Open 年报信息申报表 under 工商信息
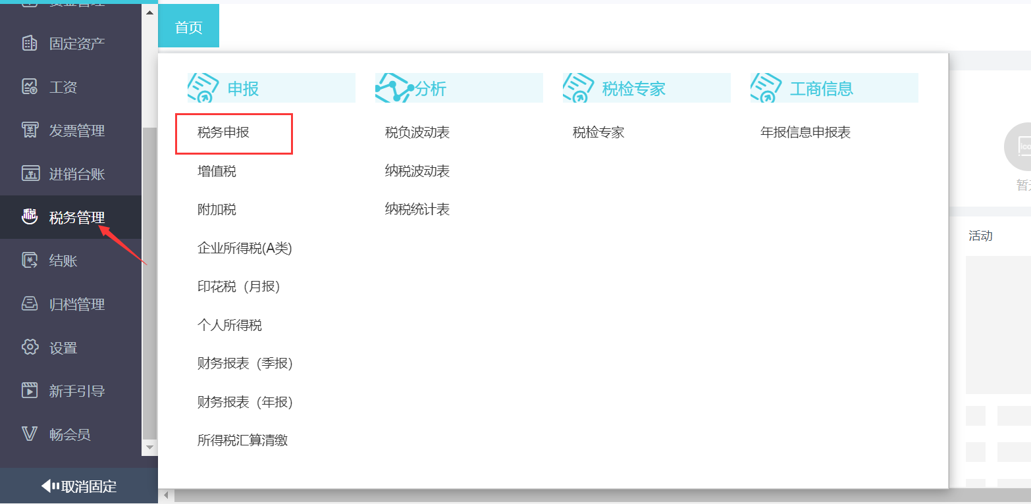 point(805,133)
